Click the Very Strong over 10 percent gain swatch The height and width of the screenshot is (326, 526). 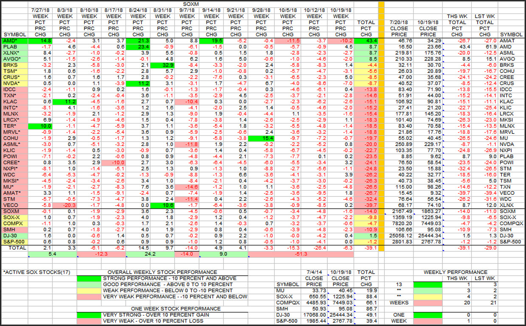point(89,315)
